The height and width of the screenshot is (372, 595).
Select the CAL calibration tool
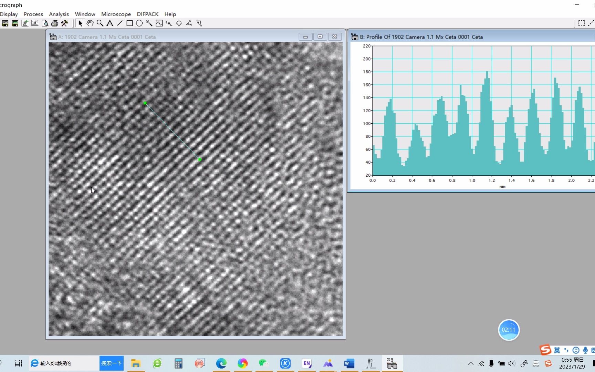coord(169,23)
